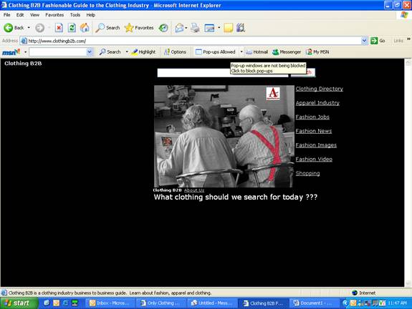Click the About Us link
Viewport: 412px width, 309px height.
[194, 190]
